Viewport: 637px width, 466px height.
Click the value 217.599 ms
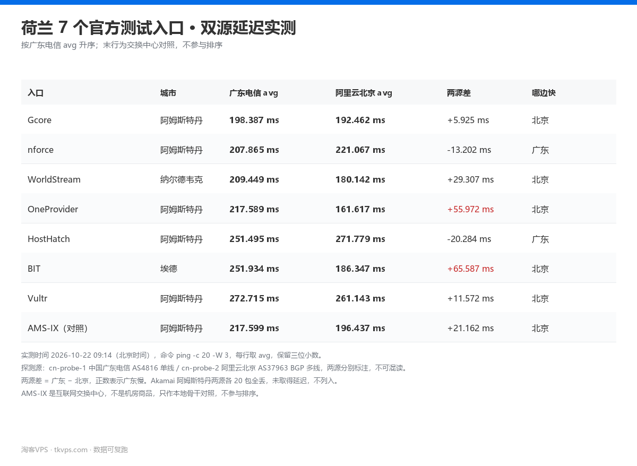(x=254, y=328)
